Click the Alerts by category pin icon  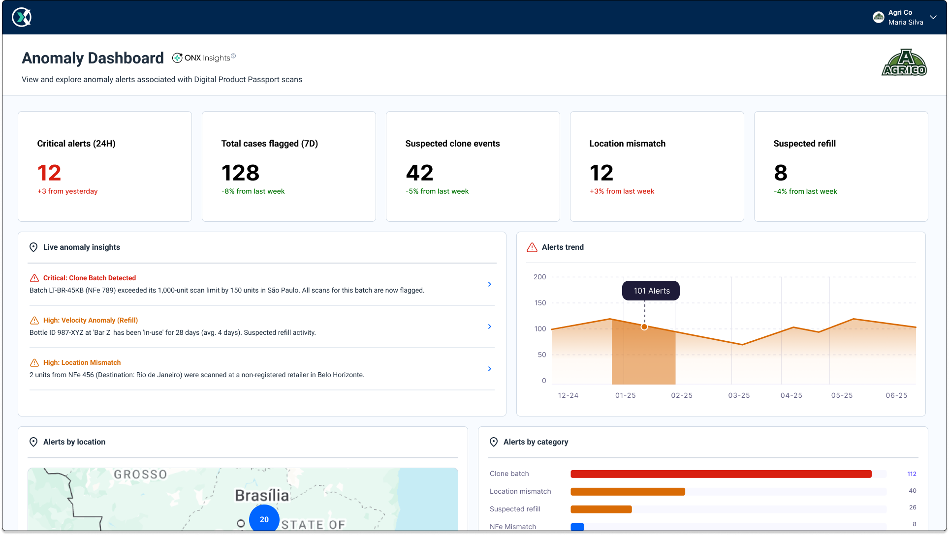point(494,442)
